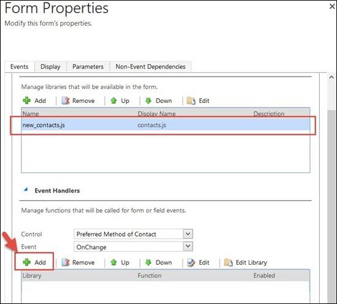The image size is (337, 304).
Task: Collapse the Event Handlers section triangle
Action: pyautogui.click(x=26, y=189)
